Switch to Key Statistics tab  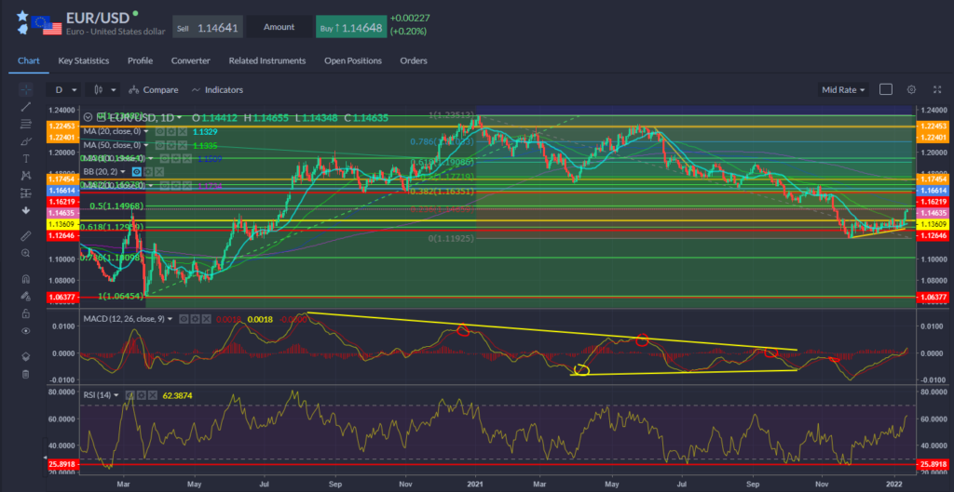[83, 60]
